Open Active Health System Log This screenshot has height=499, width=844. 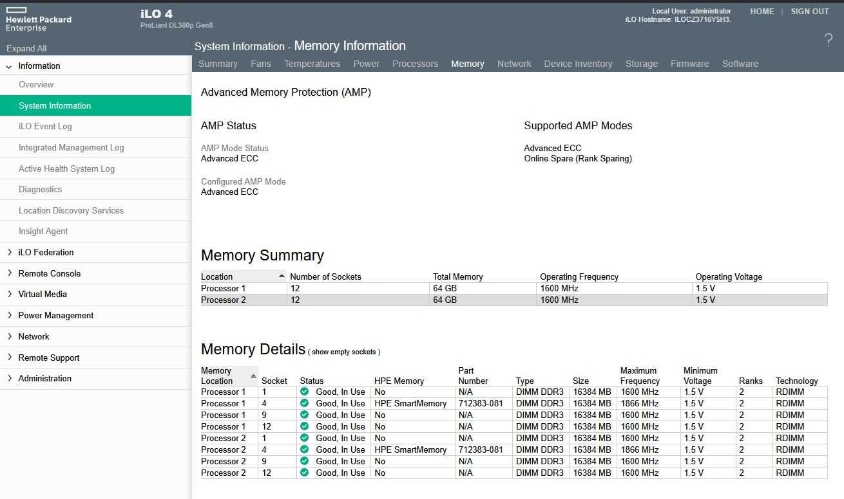coord(95,168)
